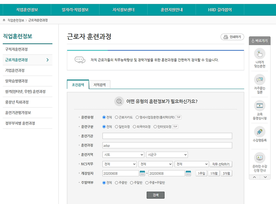Click the 훈련기관 text field
The image size is (276, 204).
click(167, 136)
